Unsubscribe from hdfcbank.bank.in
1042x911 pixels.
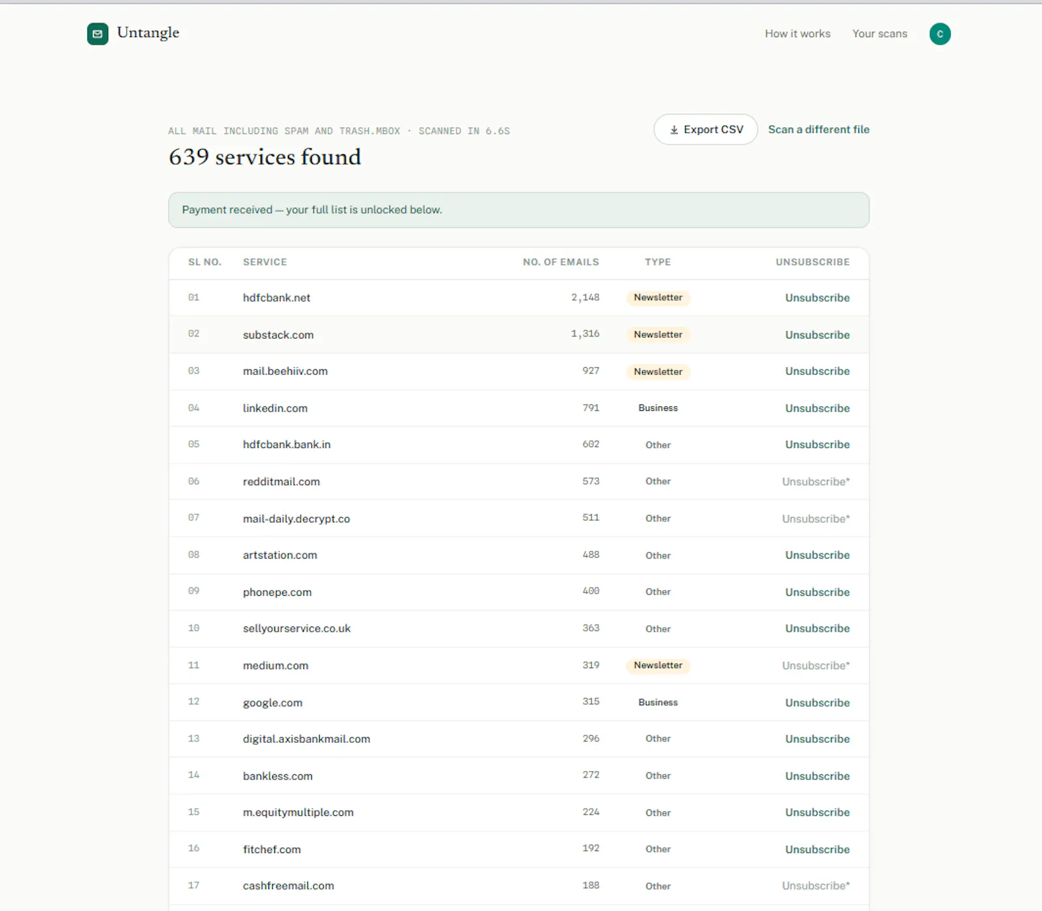817,445
